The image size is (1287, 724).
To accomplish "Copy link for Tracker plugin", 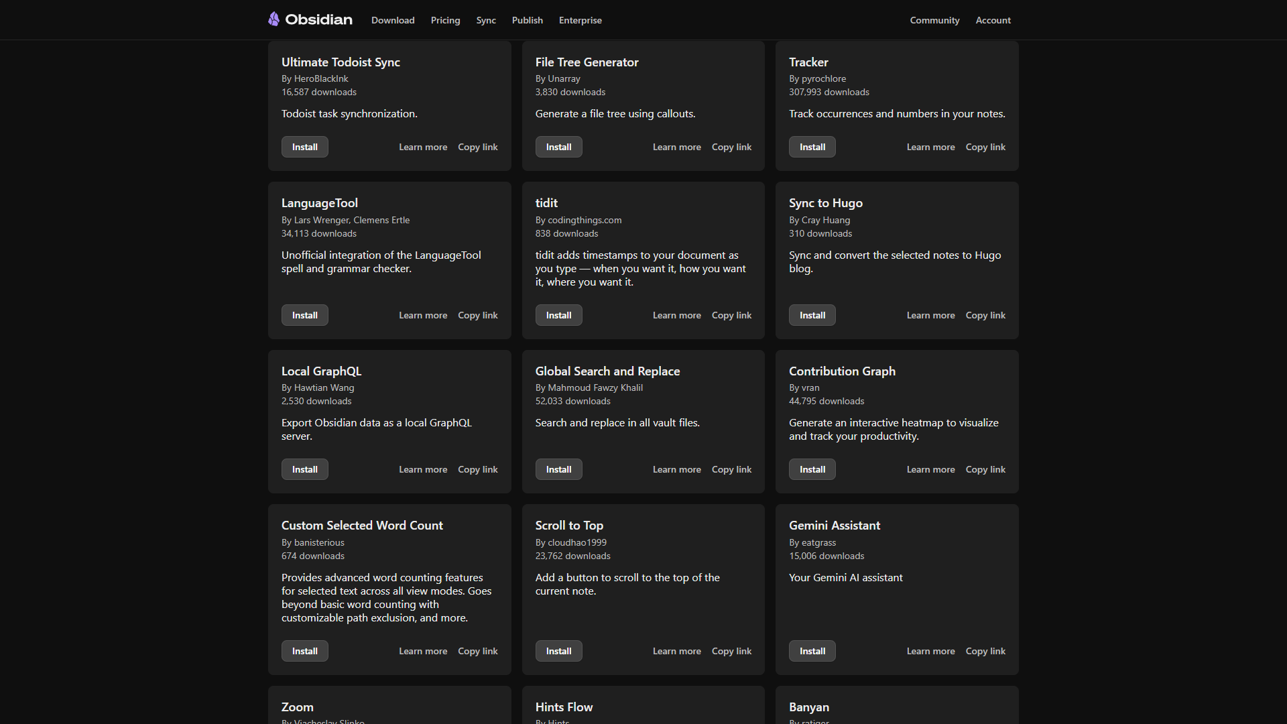I will point(985,147).
